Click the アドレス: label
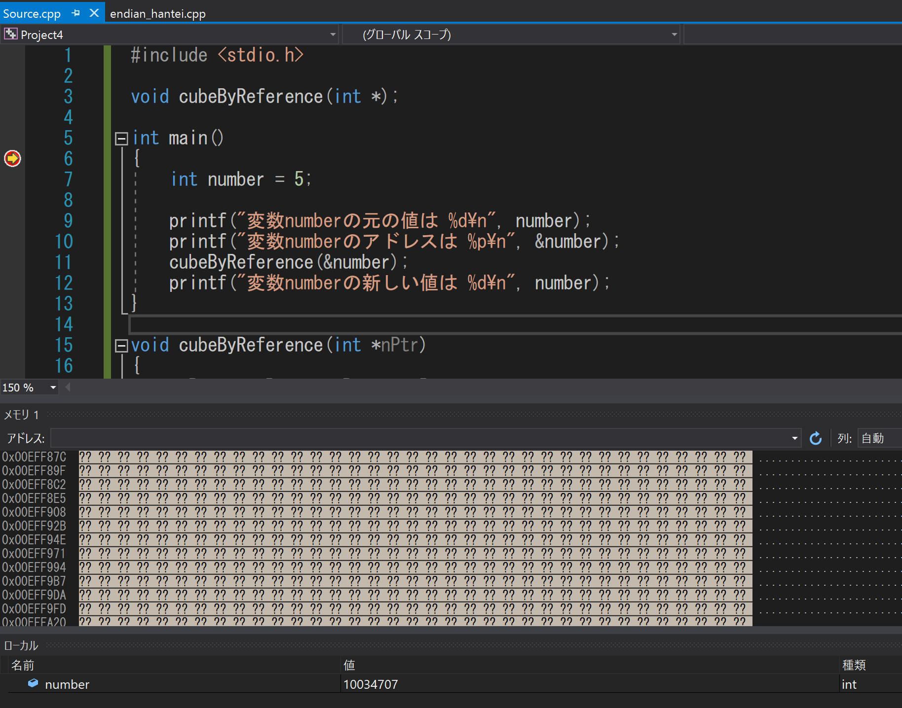This screenshot has height=708, width=902. click(26, 438)
